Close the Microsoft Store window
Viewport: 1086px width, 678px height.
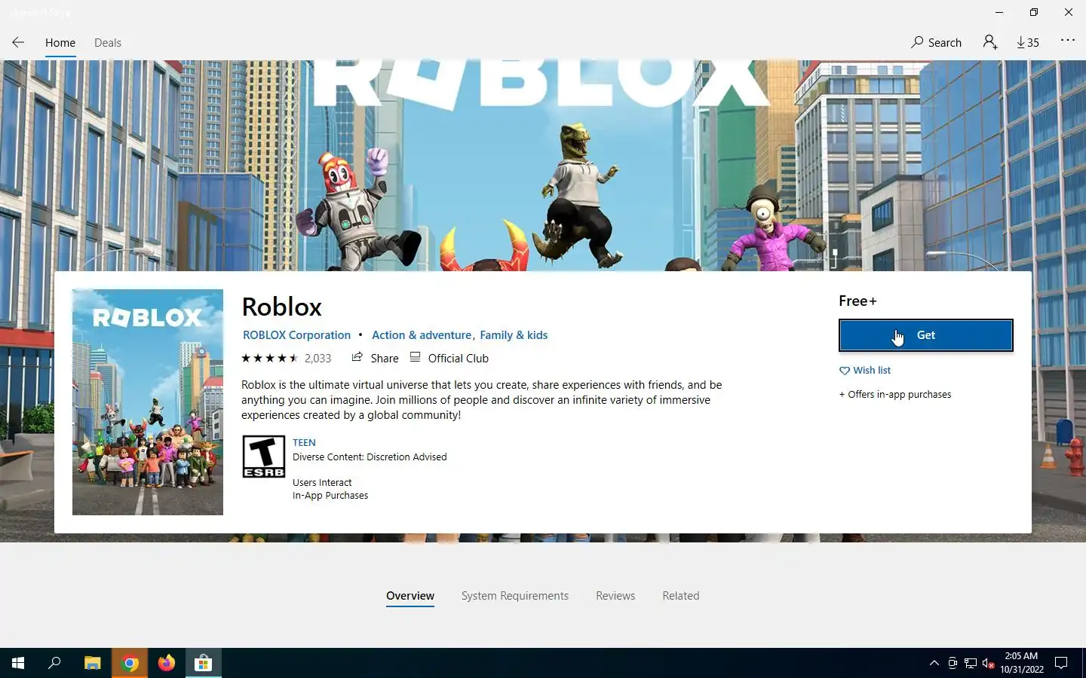pyautogui.click(x=1069, y=12)
